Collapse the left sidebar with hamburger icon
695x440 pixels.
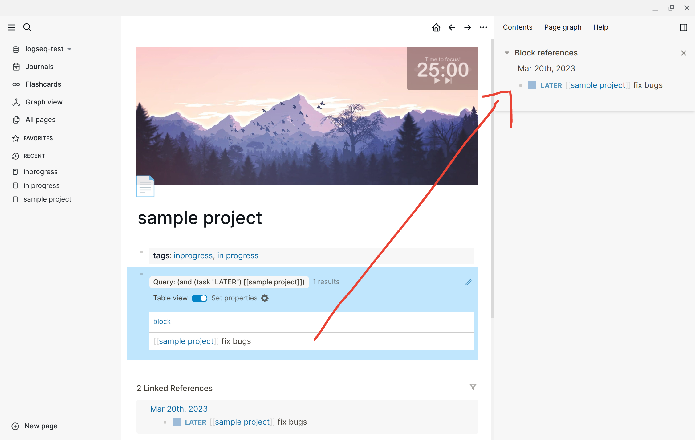(x=12, y=27)
